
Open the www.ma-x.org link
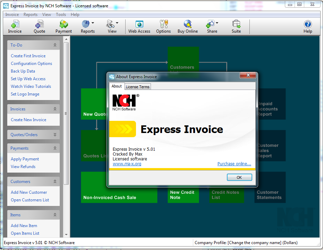tap(127, 163)
